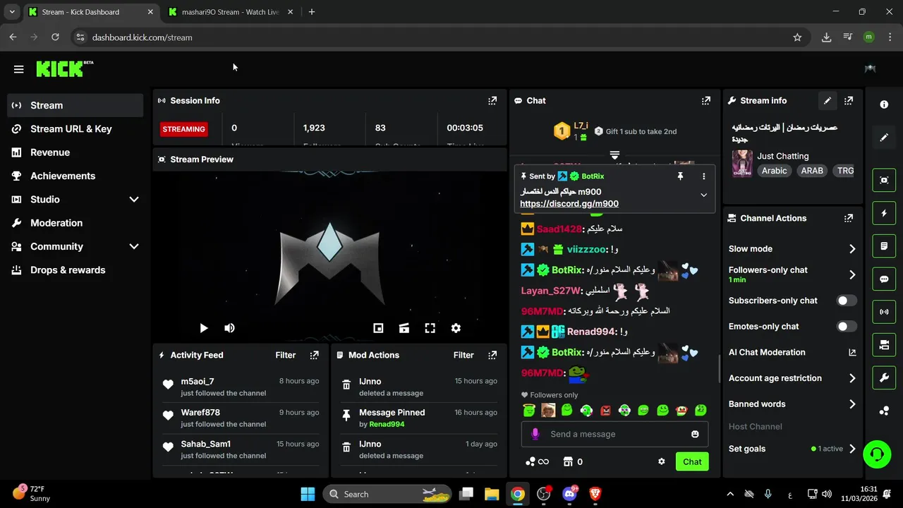Pop out the Activity Feed panel
Viewport: 903px width, 508px height.
(315, 355)
